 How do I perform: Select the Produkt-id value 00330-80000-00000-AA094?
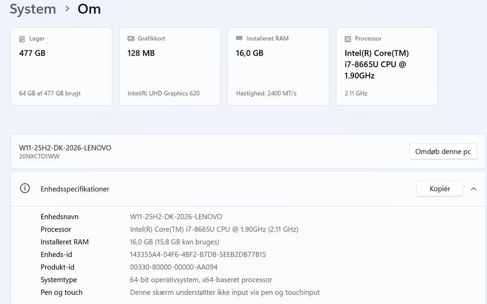[173, 267]
